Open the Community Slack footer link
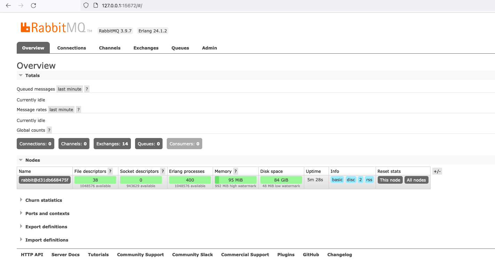The height and width of the screenshot is (260, 495). (x=192, y=254)
